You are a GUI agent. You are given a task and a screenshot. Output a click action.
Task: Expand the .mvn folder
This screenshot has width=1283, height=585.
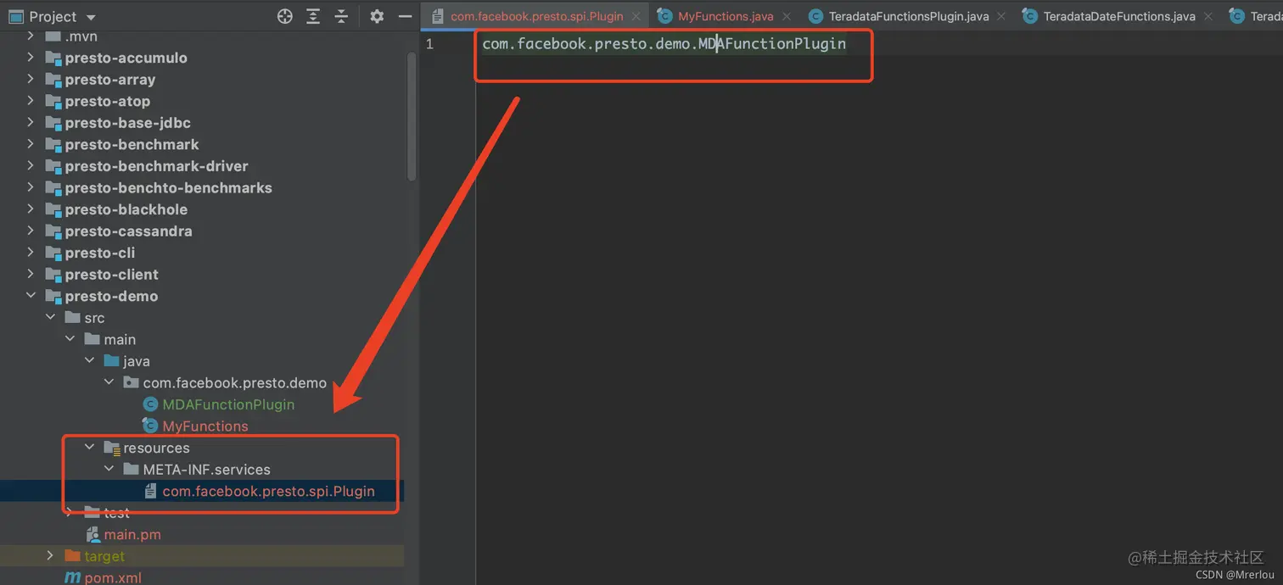(x=31, y=36)
